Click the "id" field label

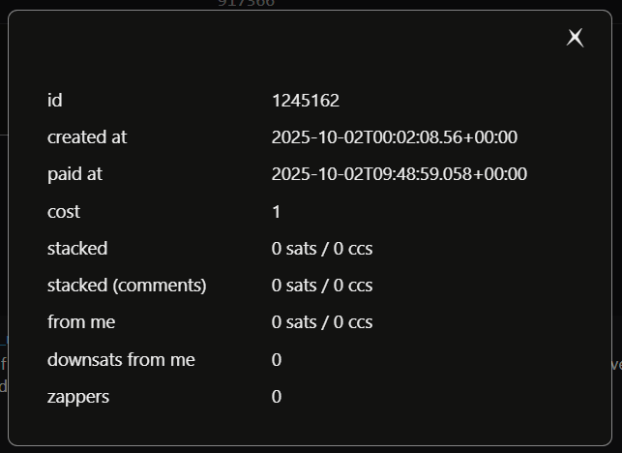[55, 101]
